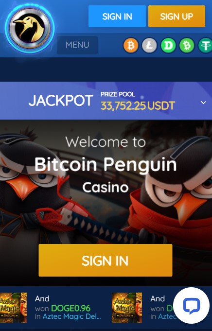Click the 33,752.25 USDT prize pool amount
Image resolution: width=212 pixels, height=331 pixels.
click(138, 106)
